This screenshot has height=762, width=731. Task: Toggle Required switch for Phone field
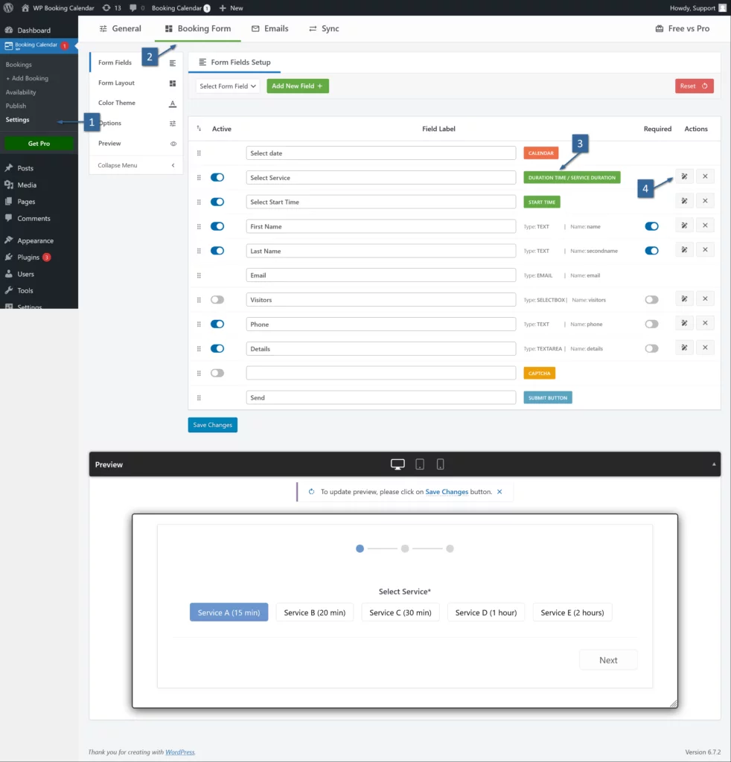coord(651,324)
